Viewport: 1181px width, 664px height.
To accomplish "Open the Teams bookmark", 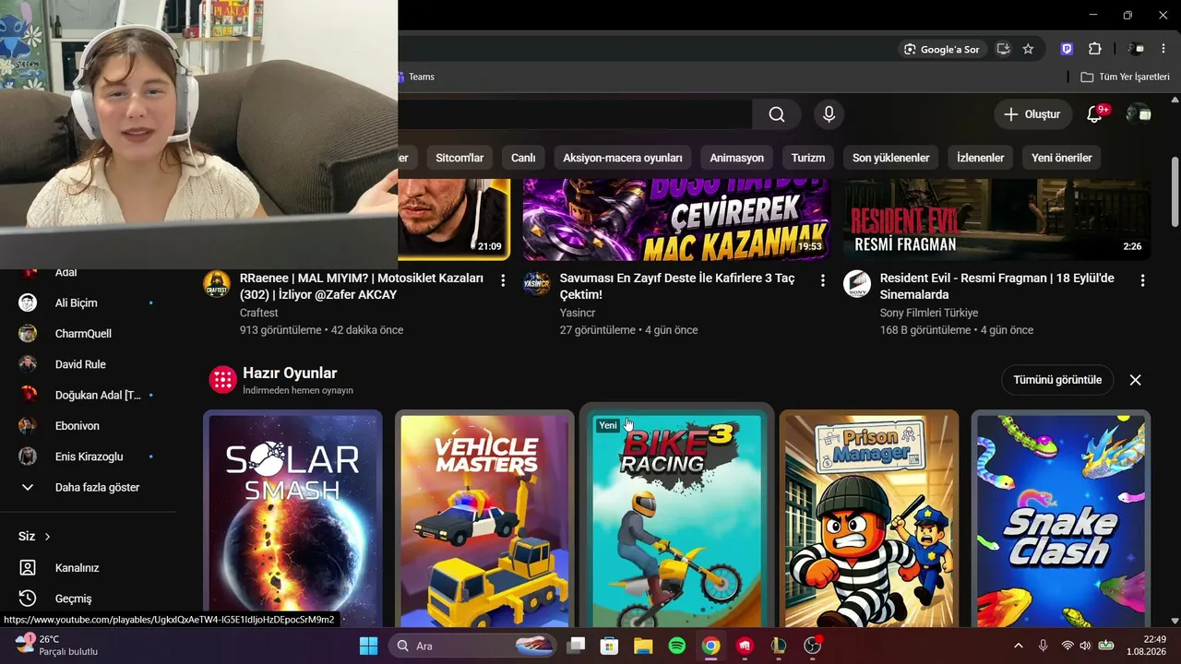I will point(416,77).
